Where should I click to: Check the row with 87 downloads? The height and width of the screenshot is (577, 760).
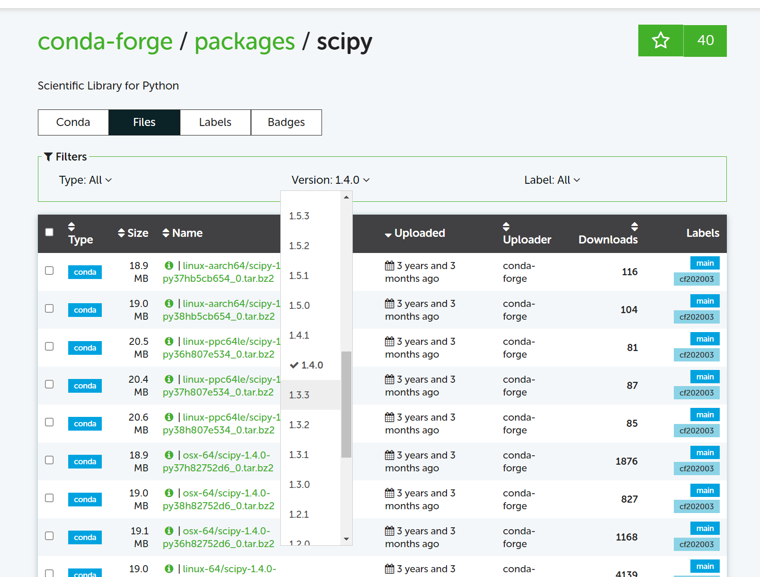pos(49,384)
